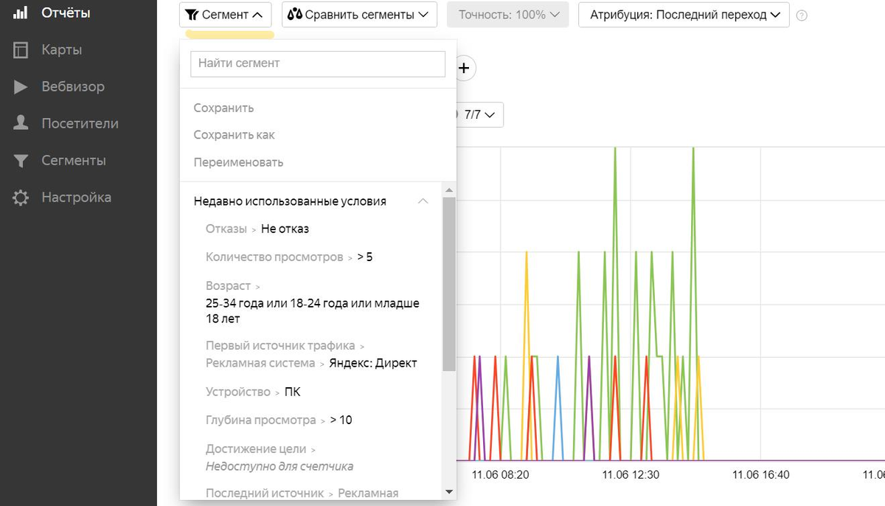This screenshot has height=506, width=885.
Task: Select condition Количество просмотров > 5
Action: (x=289, y=257)
